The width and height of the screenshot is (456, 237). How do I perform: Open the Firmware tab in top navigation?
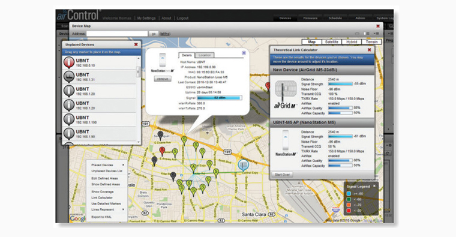pyautogui.click(x=310, y=18)
